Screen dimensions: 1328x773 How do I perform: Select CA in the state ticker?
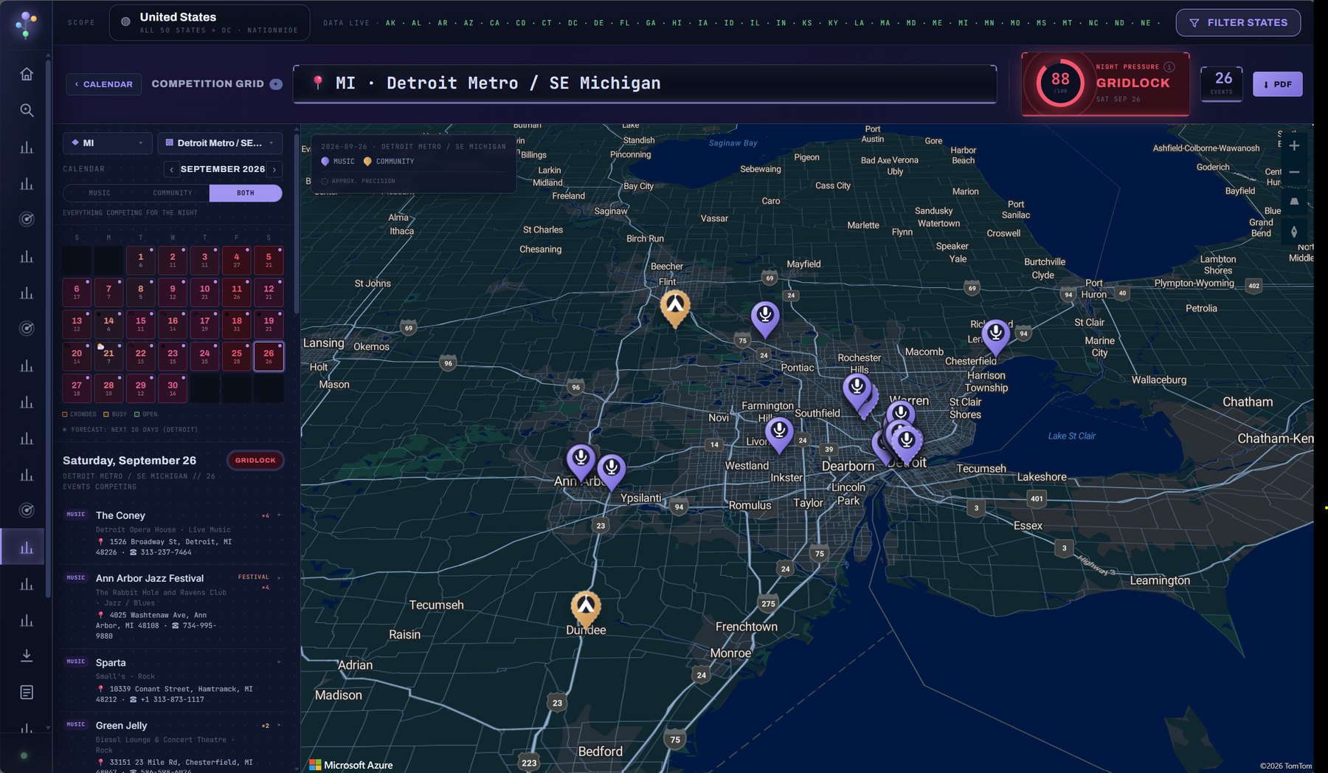(495, 24)
